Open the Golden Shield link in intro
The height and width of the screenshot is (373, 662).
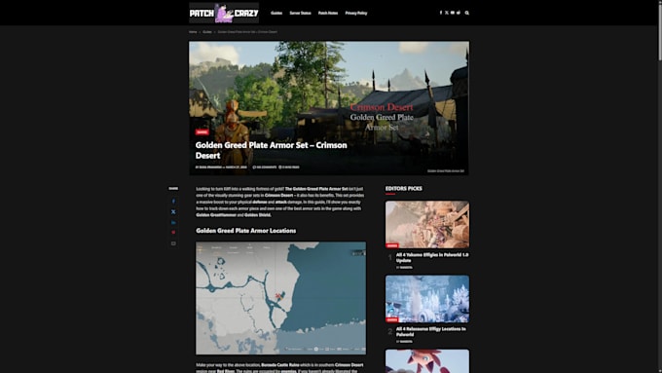[258, 215]
